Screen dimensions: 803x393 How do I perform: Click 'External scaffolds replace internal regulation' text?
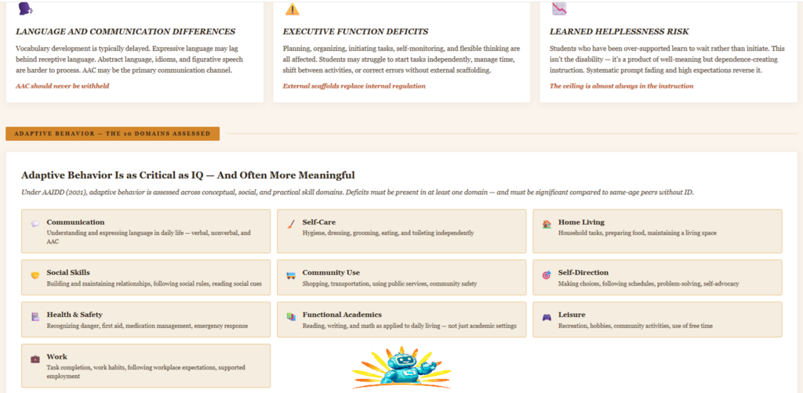[354, 86]
